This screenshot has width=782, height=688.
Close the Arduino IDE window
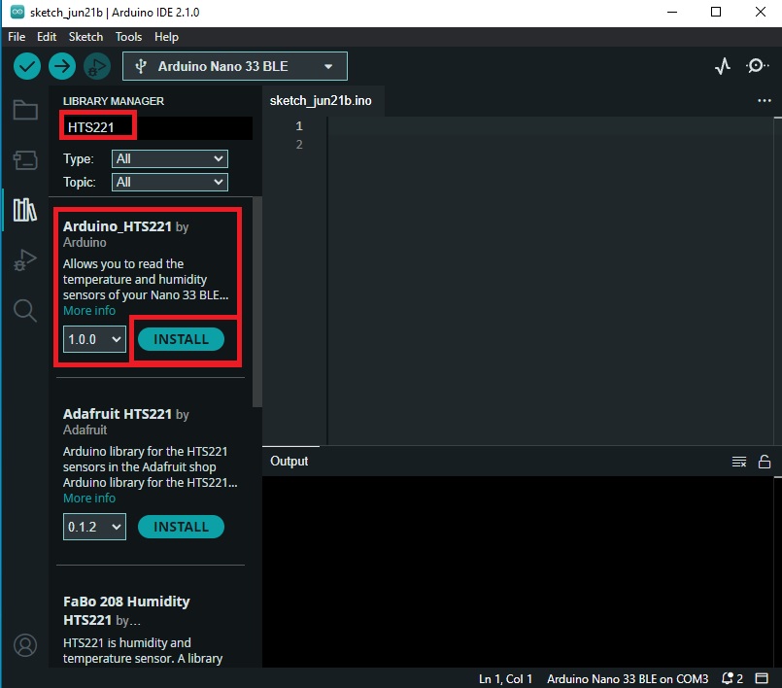pyautogui.click(x=760, y=12)
